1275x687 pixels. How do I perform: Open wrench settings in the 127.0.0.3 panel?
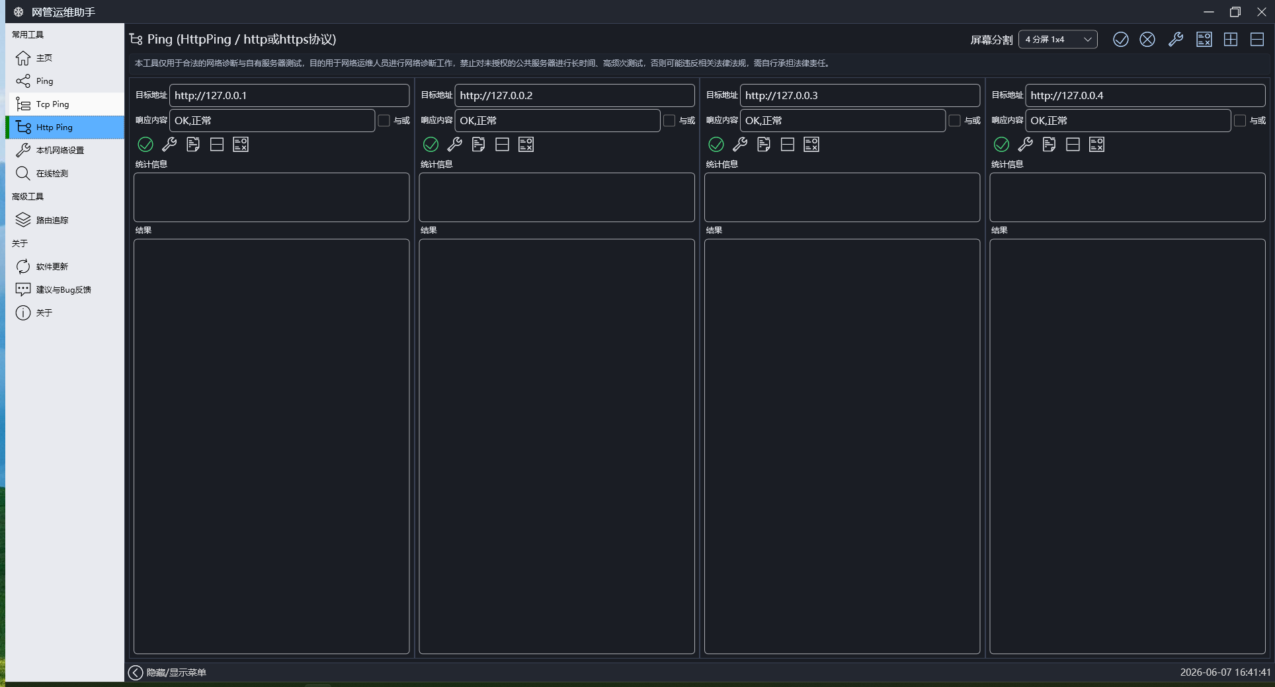pos(740,144)
